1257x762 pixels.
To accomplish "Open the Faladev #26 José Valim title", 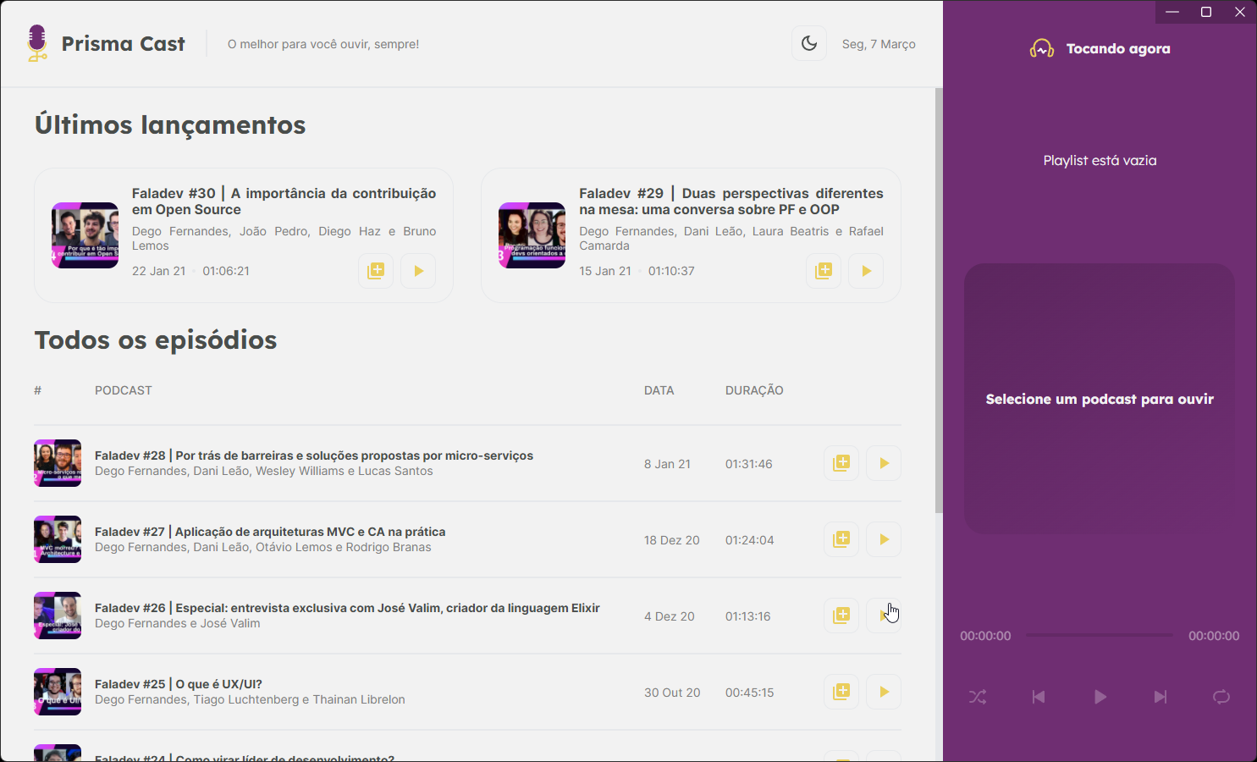I will click(347, 608).
